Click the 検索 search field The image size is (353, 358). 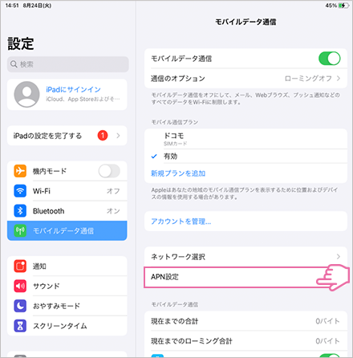click(x=68, y=64)
